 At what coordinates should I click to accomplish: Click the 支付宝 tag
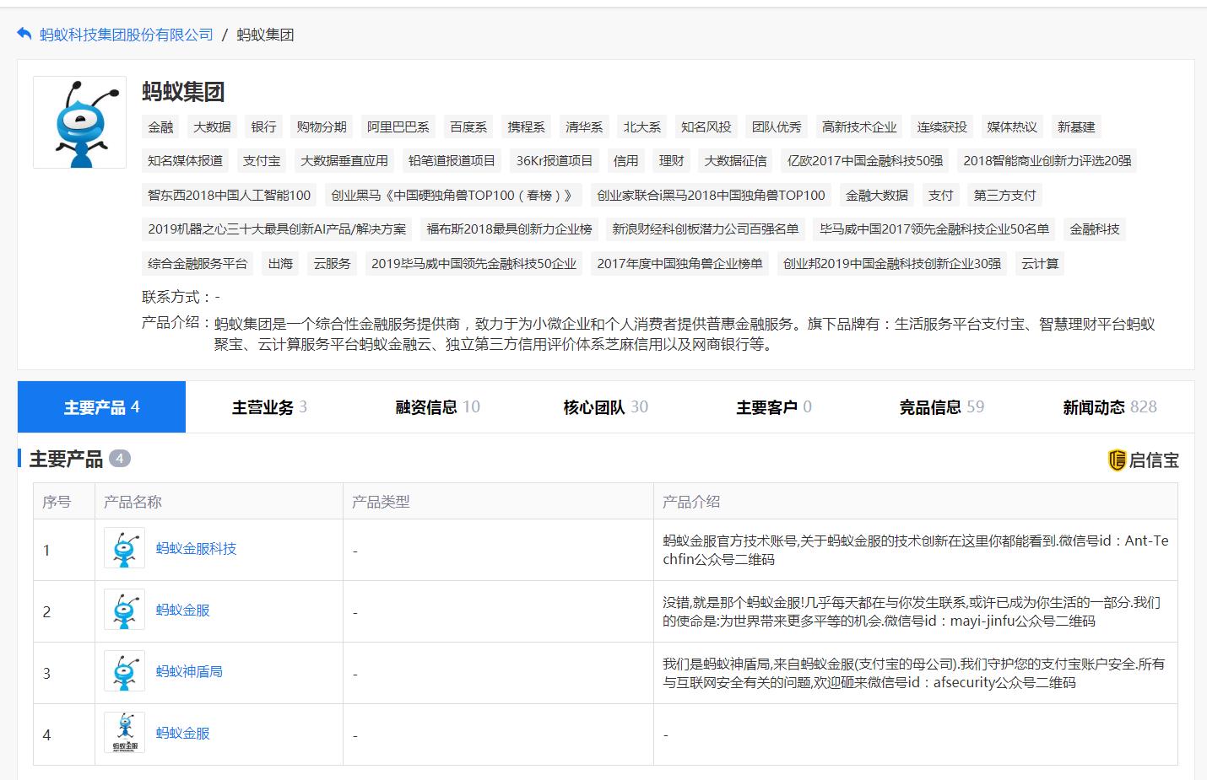pos(262,160)
